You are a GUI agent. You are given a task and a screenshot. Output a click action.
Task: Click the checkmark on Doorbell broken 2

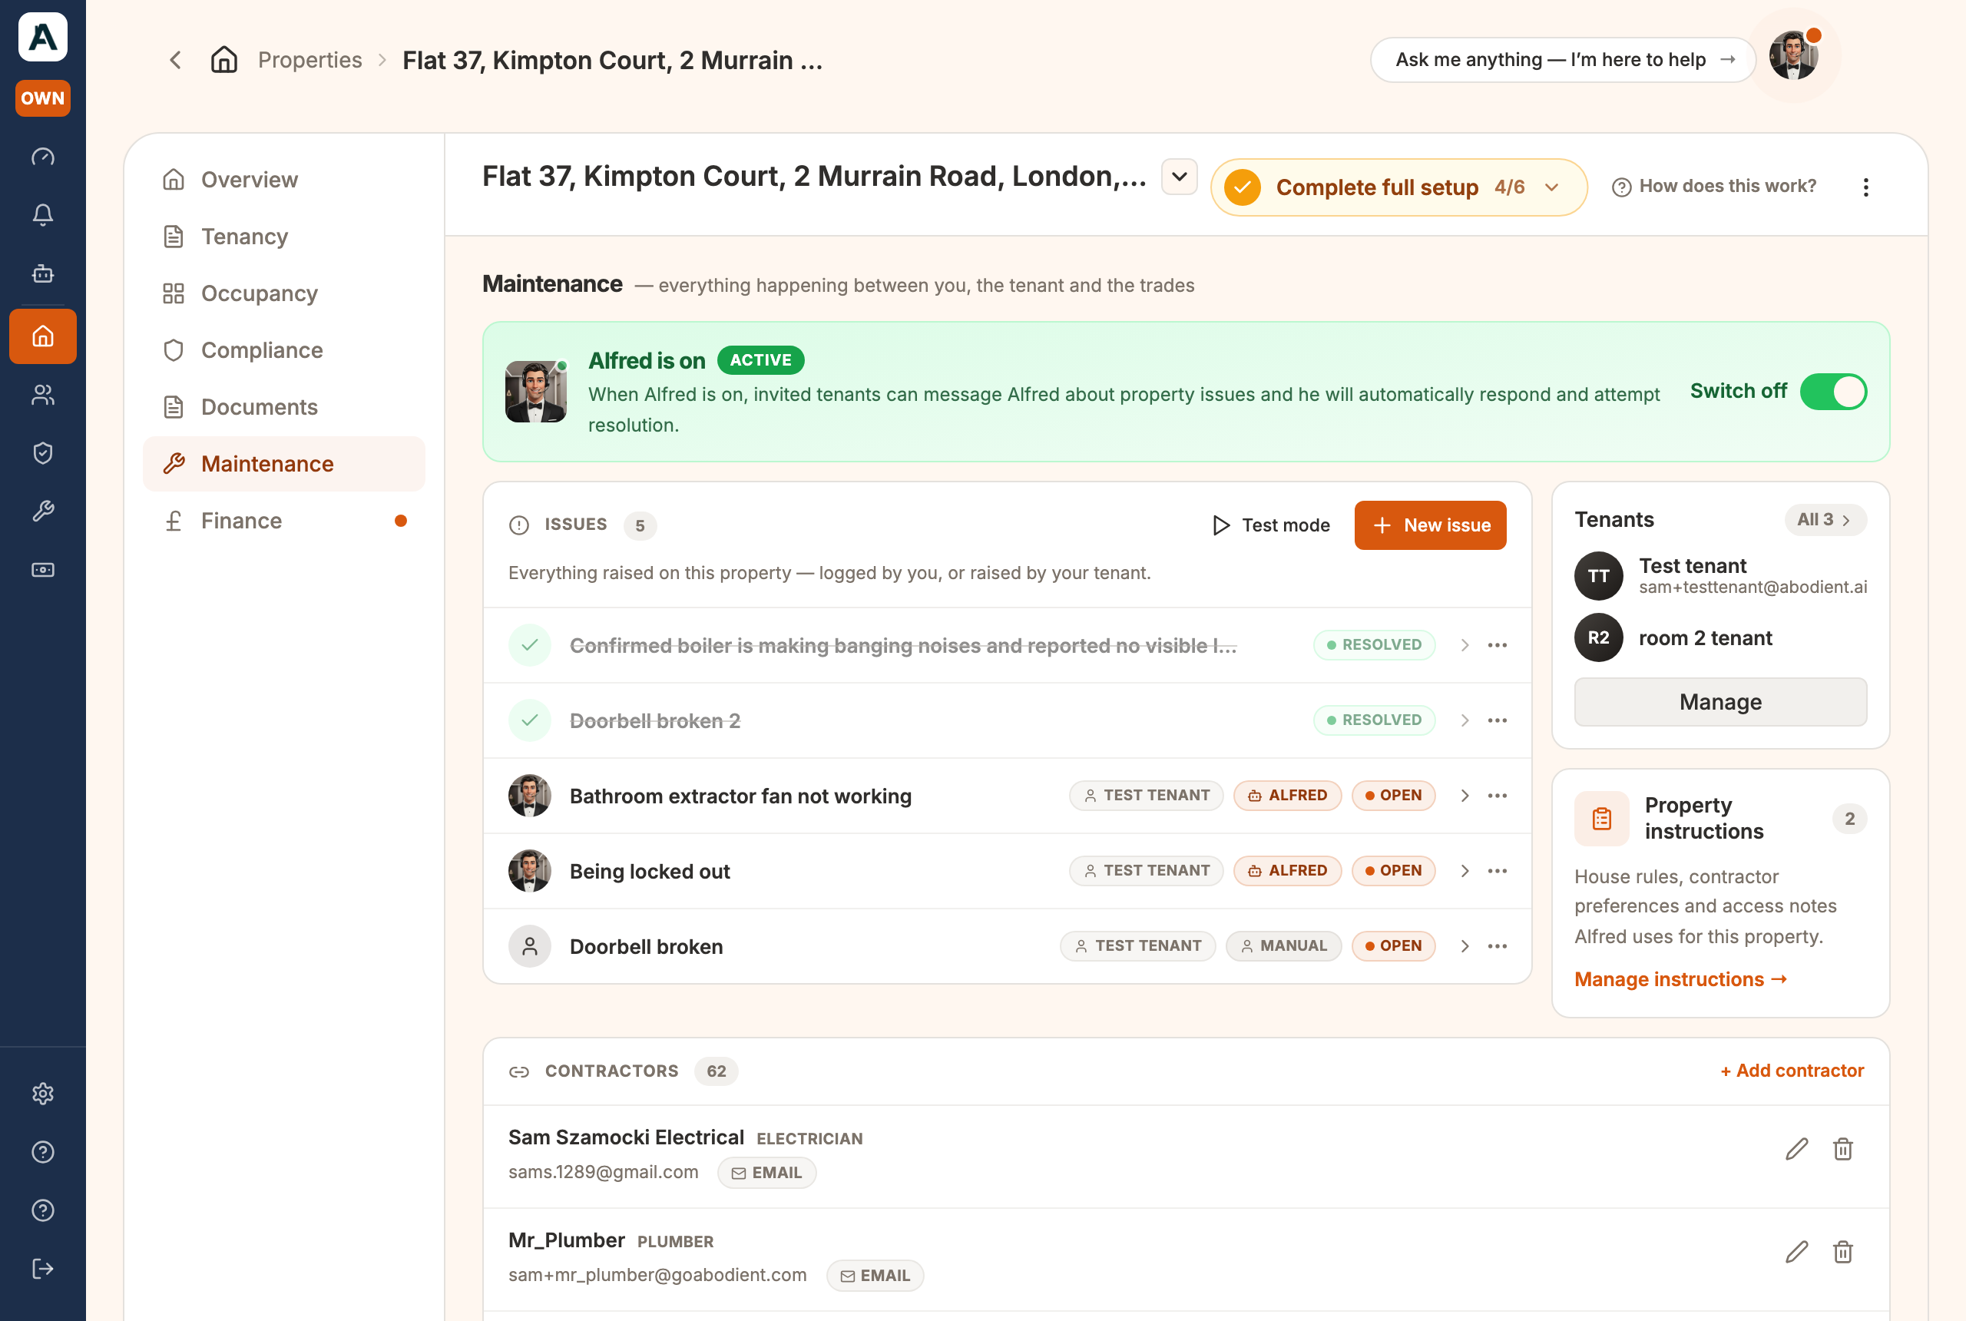tap(530, 720)
